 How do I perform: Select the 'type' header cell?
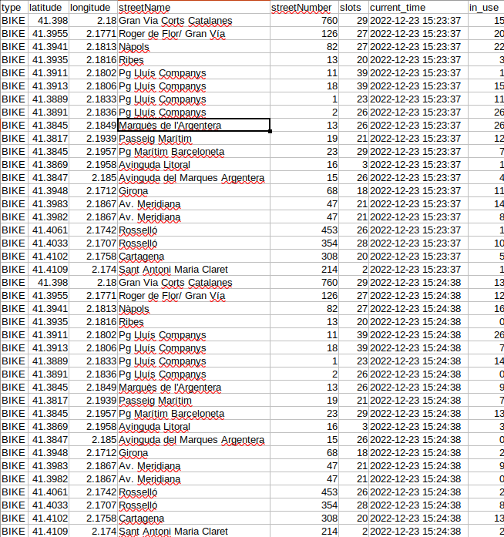[13, 7]
